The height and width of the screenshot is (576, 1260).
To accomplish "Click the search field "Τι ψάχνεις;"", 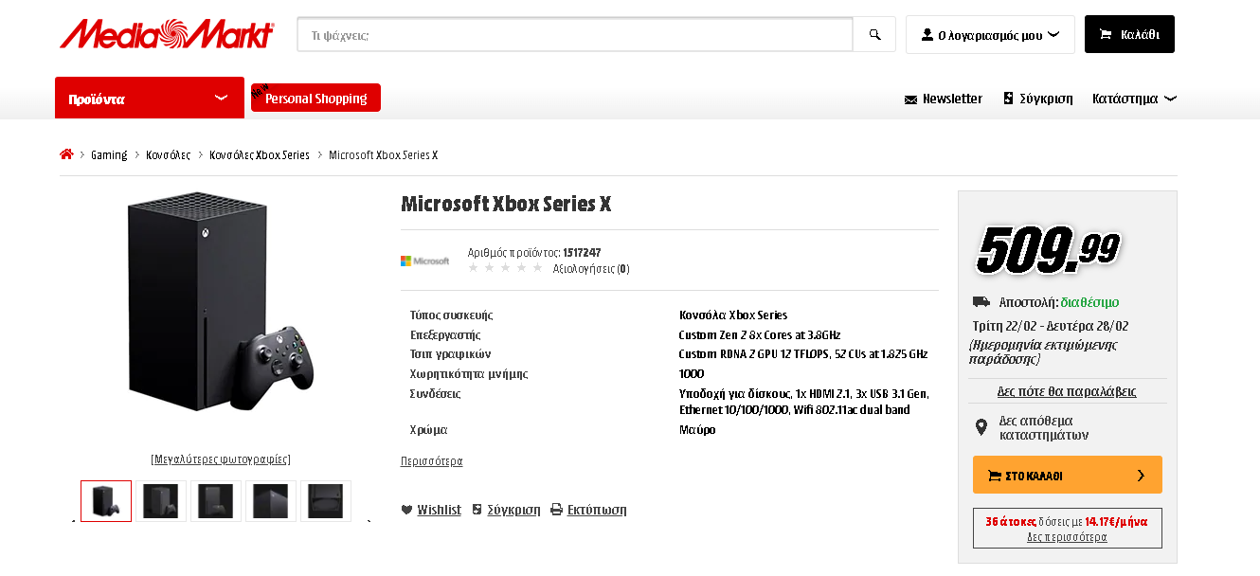I will pyautogui.click(x=575, y=34).
